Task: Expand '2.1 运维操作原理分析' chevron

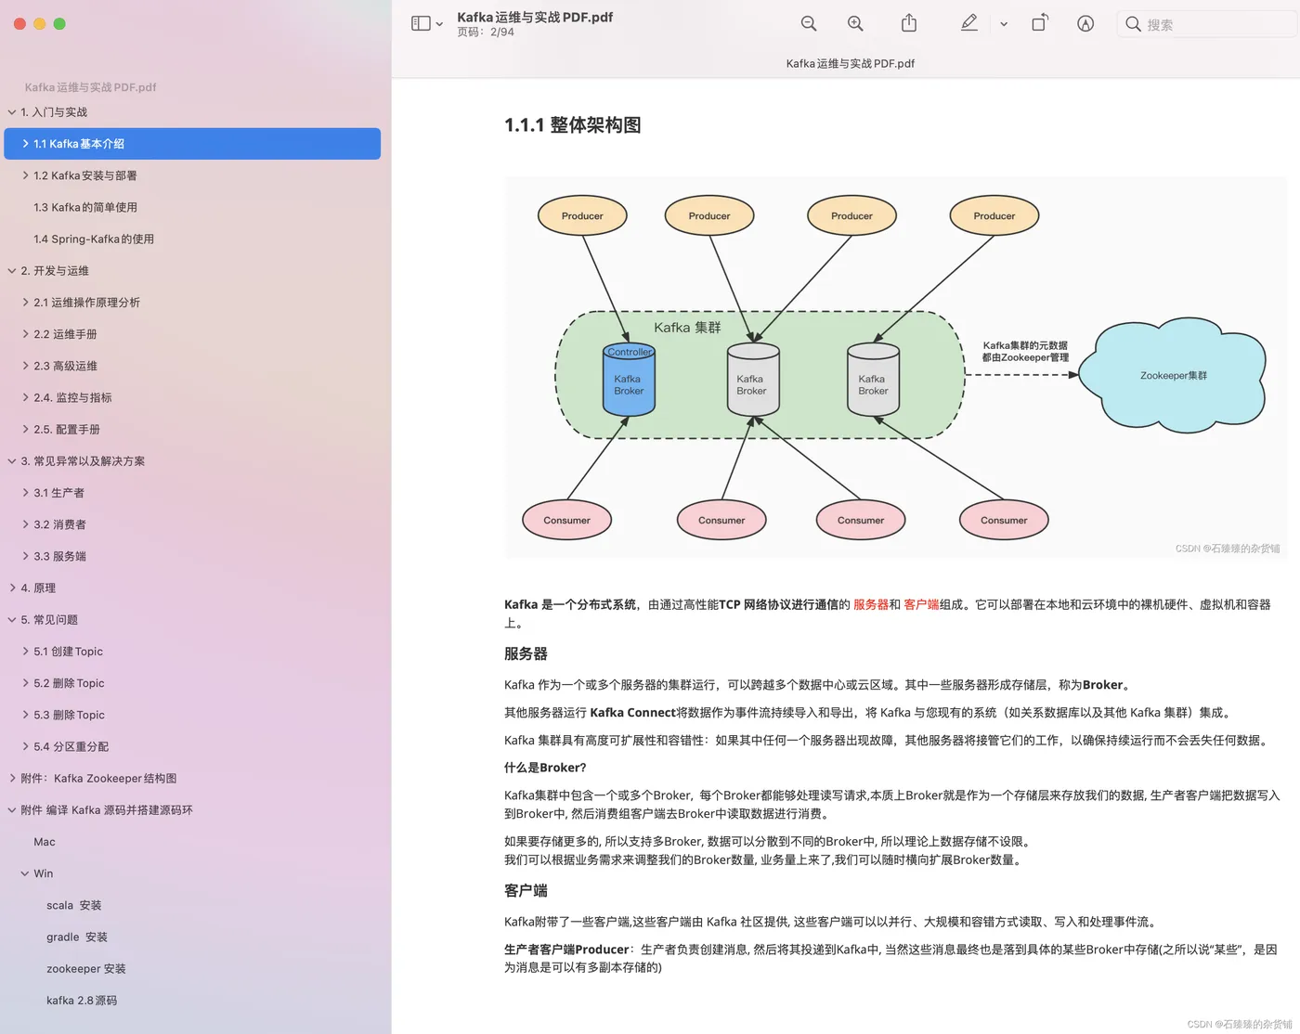Action: (25, 303)
